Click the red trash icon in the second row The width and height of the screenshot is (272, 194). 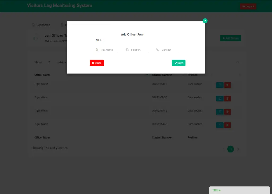[227, 98]
